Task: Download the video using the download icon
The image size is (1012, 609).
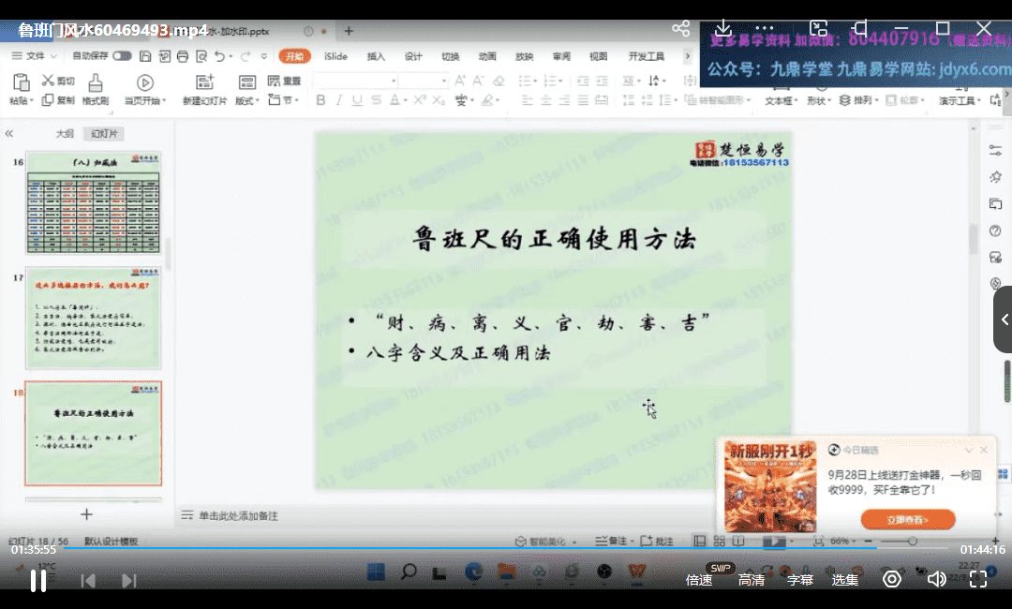Action: tap(723, 29)
